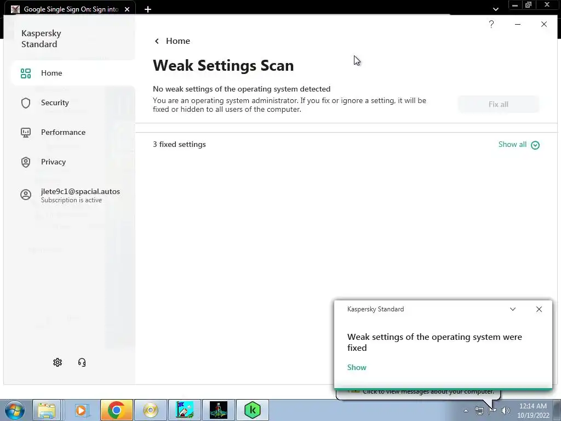This screenshot has width=561, height=421.
Task: Click '3 fixed settings' text
Action: coord(179,144)
